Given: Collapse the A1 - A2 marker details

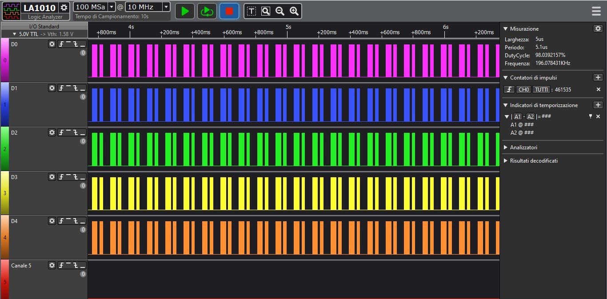Looking at the screenshot, I should (507, 116).
